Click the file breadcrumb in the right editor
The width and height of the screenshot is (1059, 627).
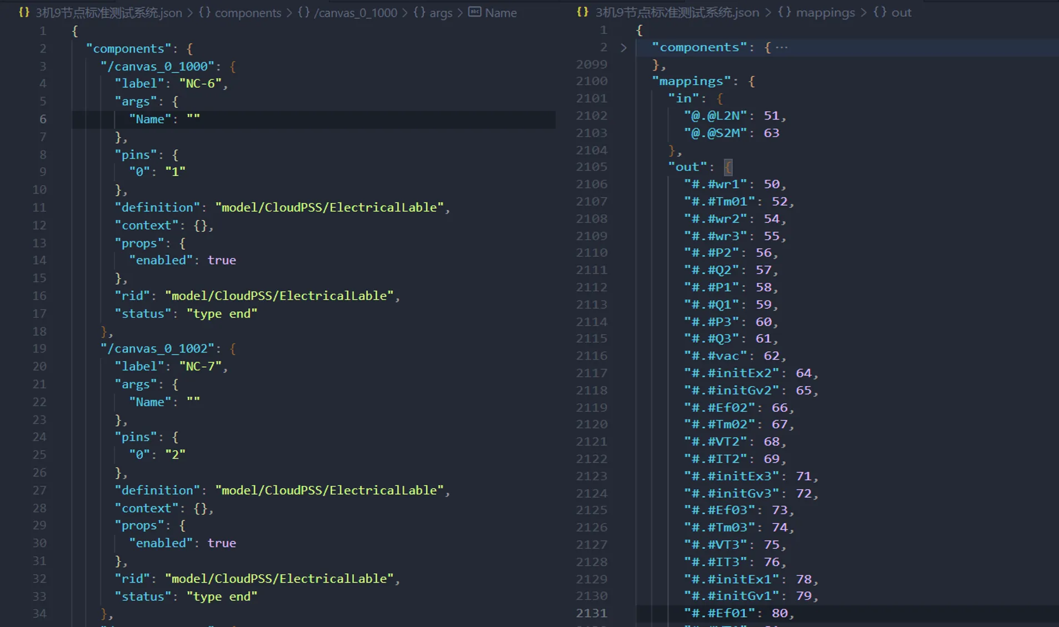tap(677, 12)
